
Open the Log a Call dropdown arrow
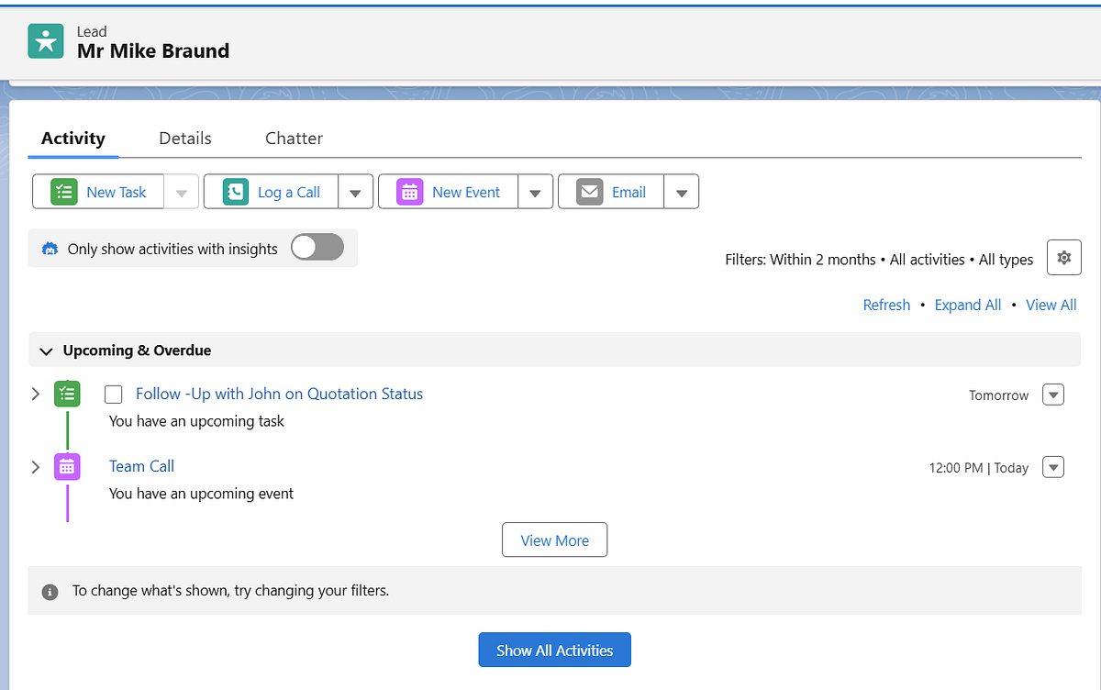pos(355,193)
